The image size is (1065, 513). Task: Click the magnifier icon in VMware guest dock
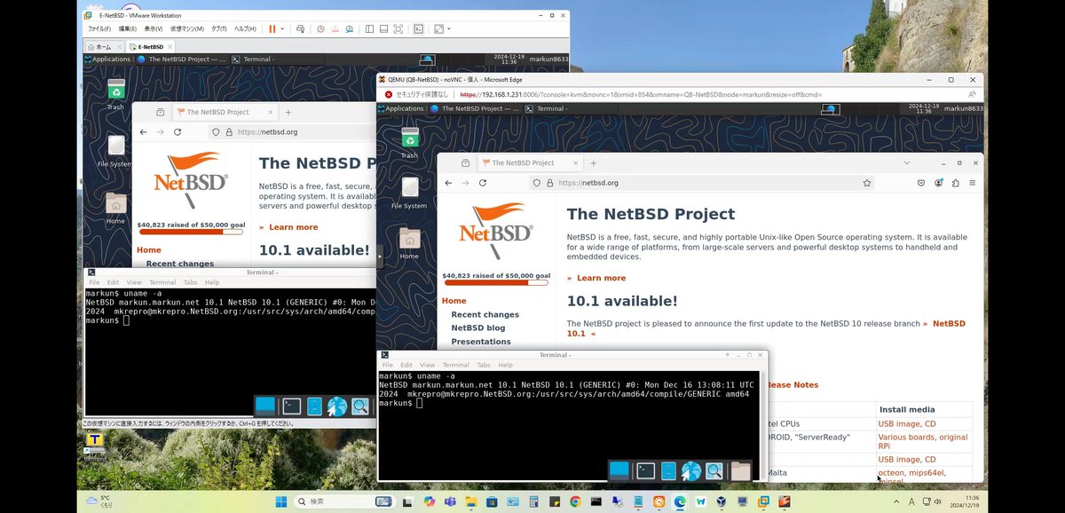[x=360, y=406]
